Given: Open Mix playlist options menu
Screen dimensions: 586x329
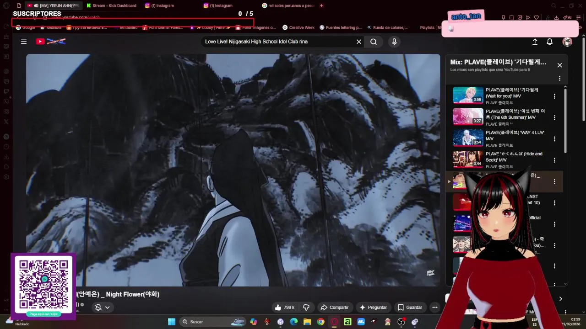Looking at the screenshot, I should pyautogui.click(x=559, y=78).
